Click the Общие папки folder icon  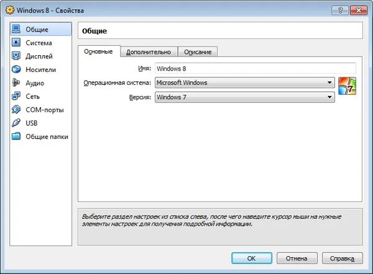(x=16, y=136)
